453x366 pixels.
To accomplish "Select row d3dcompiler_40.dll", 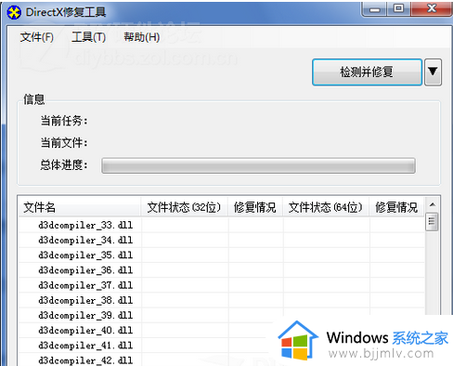I will pyautogui.click(x=146, y=331).
